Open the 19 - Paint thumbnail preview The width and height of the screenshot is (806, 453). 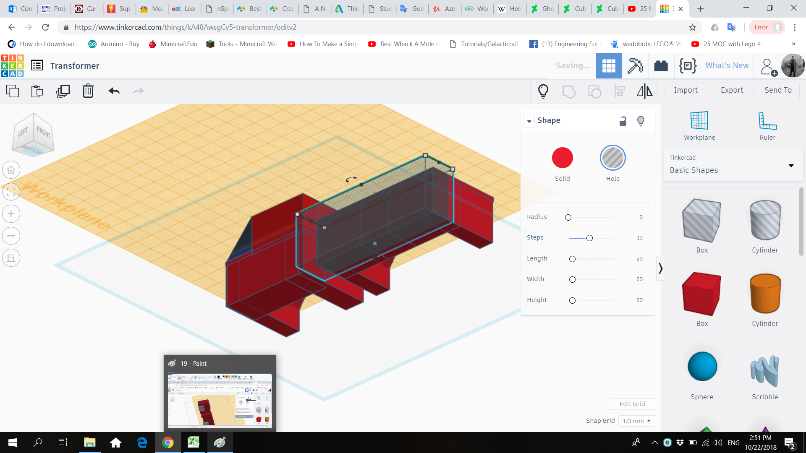pos(220,400)
